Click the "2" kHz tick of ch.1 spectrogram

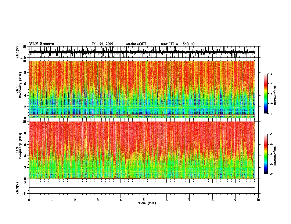pyautogui.click(x=25, y=107)
